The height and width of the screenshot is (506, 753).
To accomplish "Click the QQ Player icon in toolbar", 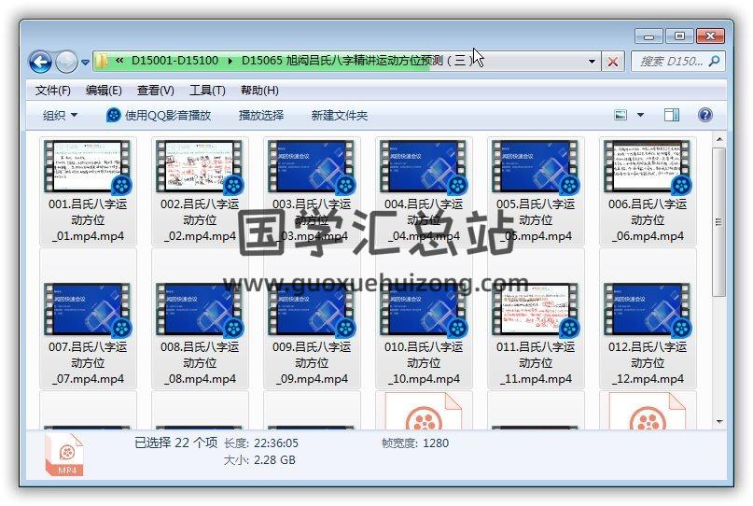I will pos(114,116).
